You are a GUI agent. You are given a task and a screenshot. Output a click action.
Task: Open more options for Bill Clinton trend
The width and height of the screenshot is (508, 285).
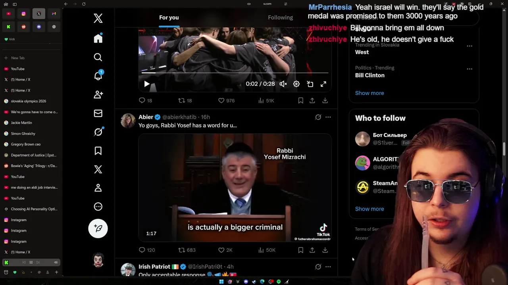click(470, 69)
